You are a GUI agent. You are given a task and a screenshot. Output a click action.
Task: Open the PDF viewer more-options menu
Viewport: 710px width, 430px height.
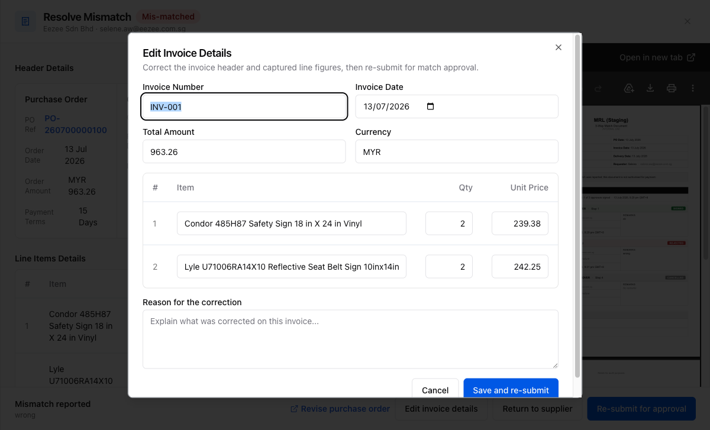[x=693, y=88]
